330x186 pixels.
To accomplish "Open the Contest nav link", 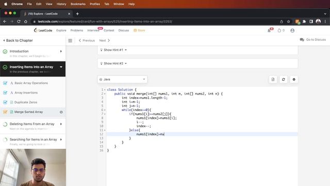I will point(109,30).
